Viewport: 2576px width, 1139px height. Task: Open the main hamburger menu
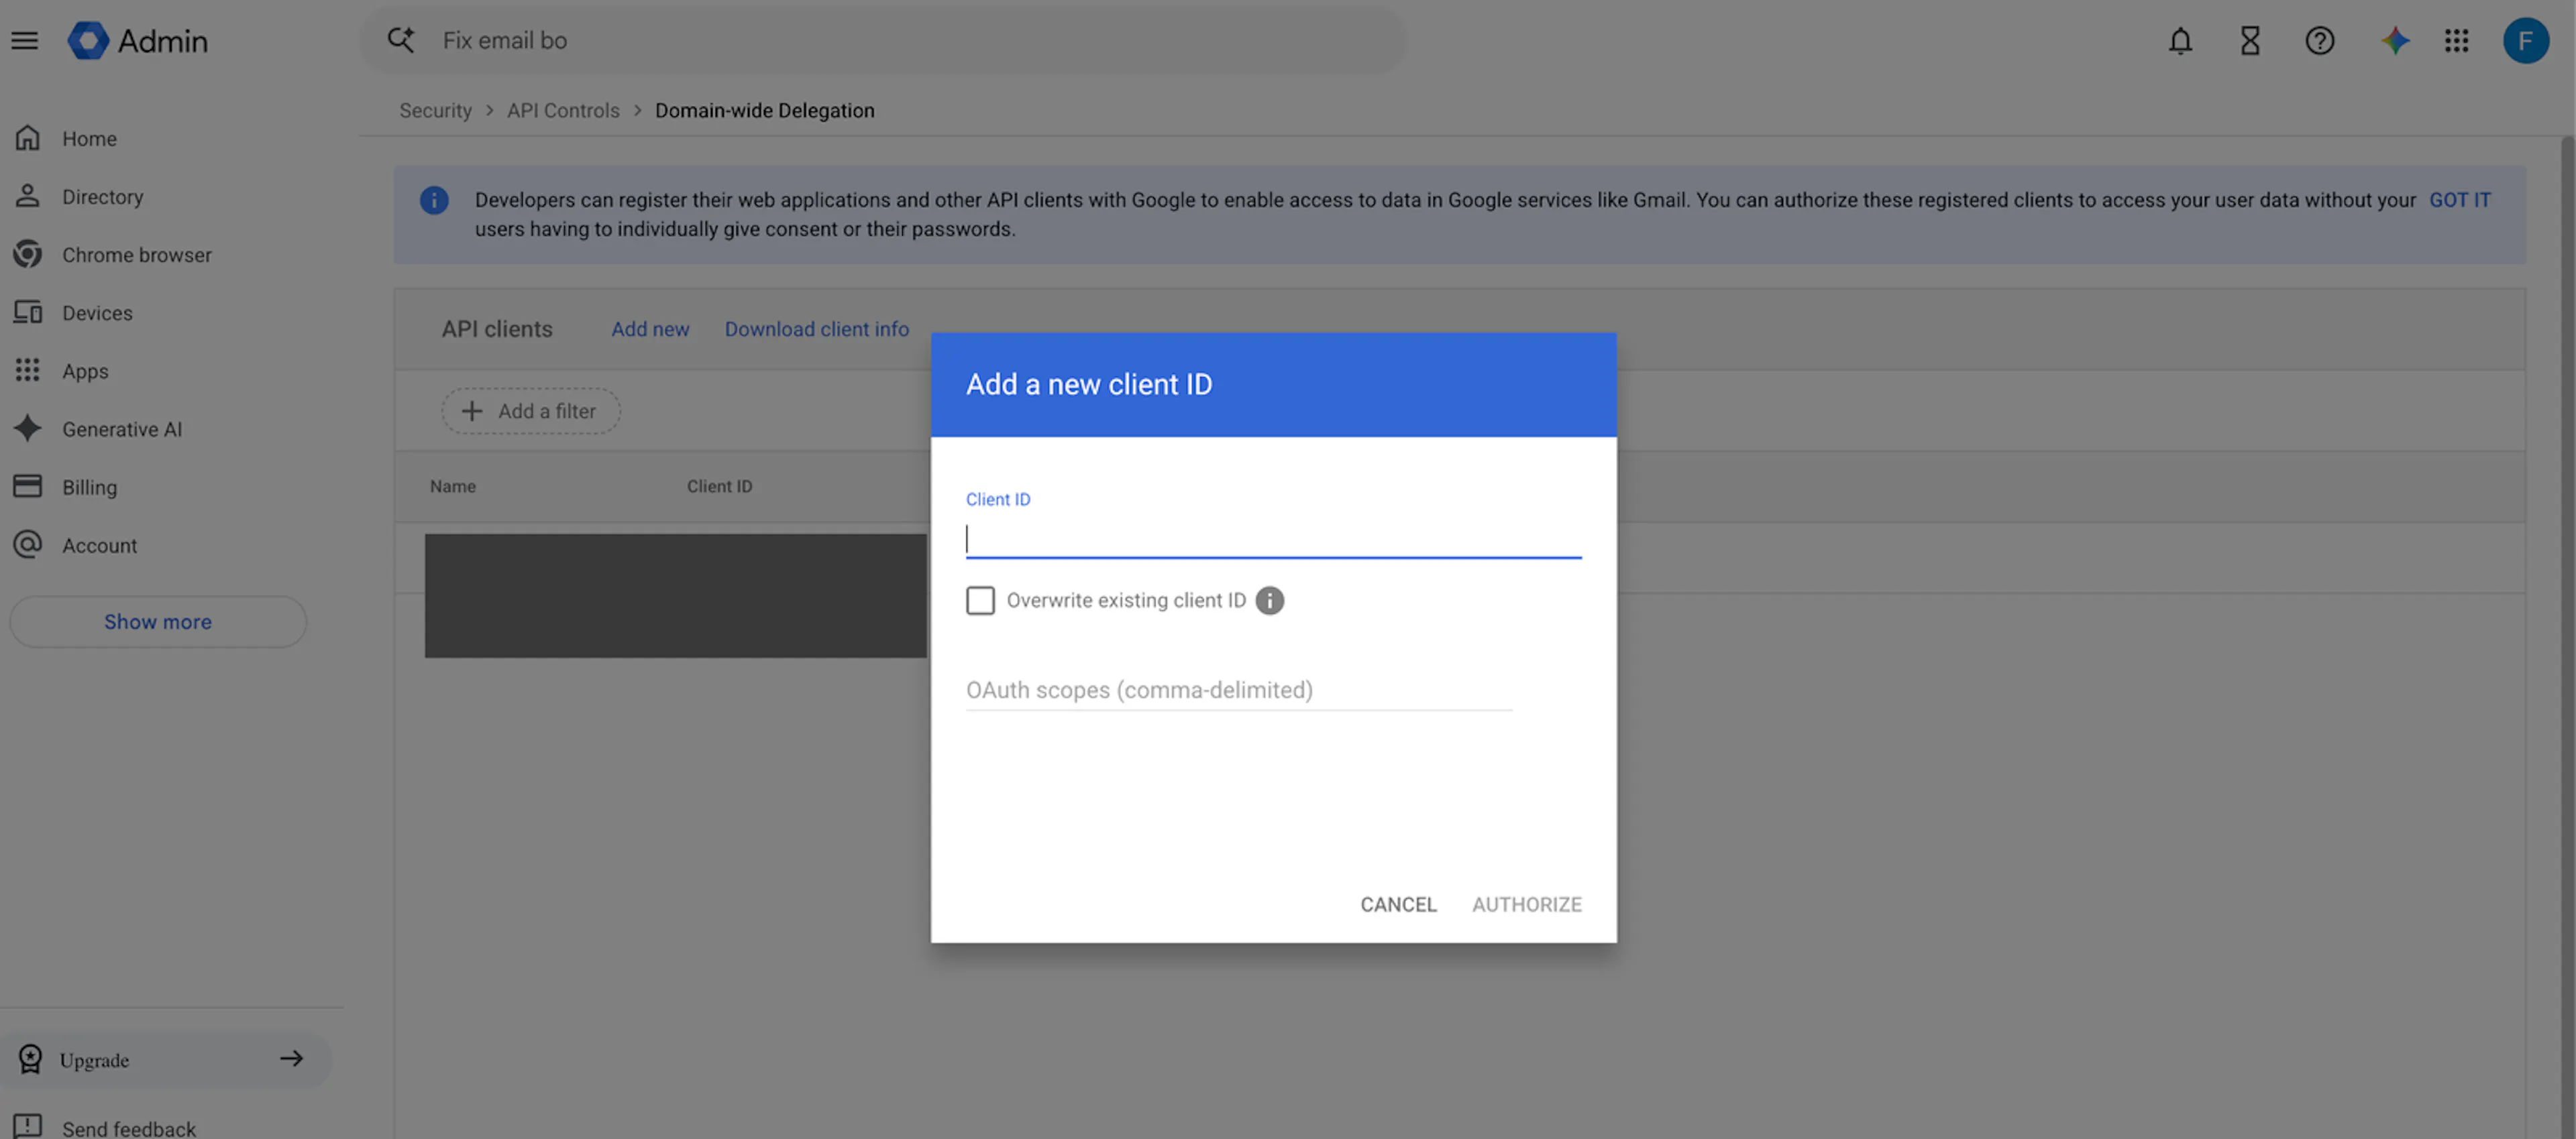click(x=25, y=41)
